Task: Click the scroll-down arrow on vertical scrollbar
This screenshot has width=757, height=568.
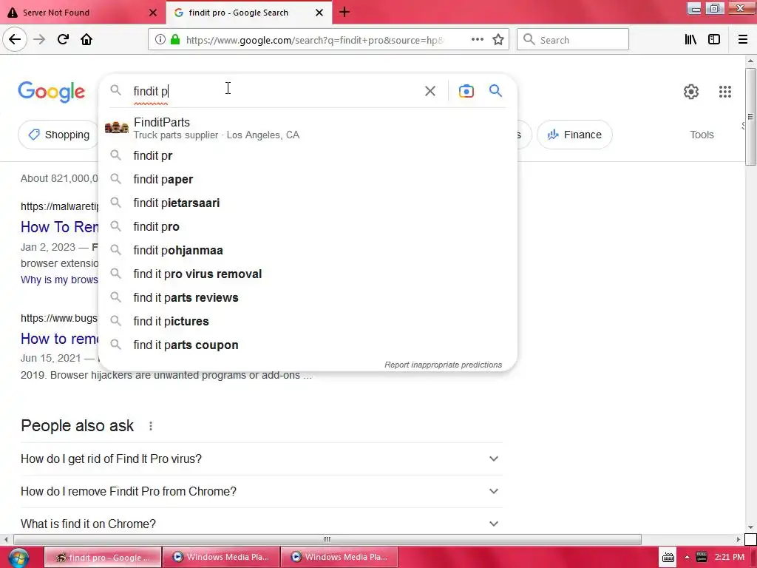Action: [x=750, y=527]
